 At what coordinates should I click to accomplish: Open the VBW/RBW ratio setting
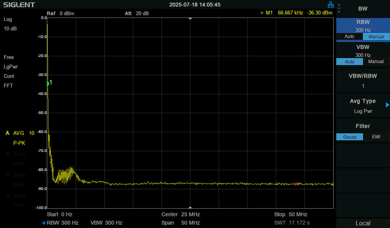coord(363,81)
